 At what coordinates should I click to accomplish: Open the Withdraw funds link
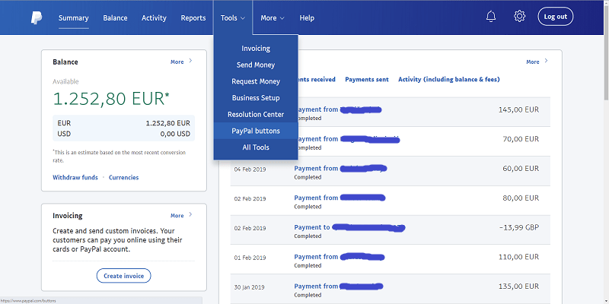click(75, 177)
